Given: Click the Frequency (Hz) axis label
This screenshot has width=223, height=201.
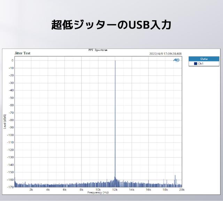Looking at the screenshot, I should 98,193.
